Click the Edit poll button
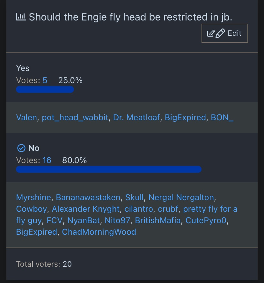Image resolution: width=264 pixels, height=283 pixels. [x=224, y=33]
